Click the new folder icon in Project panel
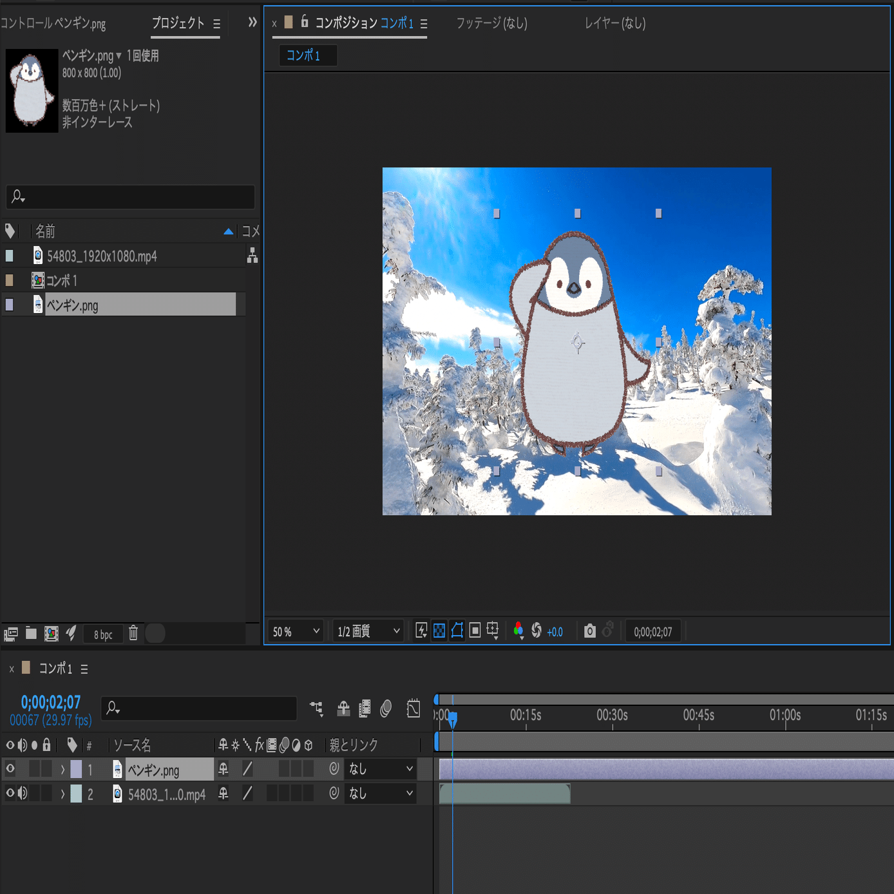894x894 pixels. [31, 634]
